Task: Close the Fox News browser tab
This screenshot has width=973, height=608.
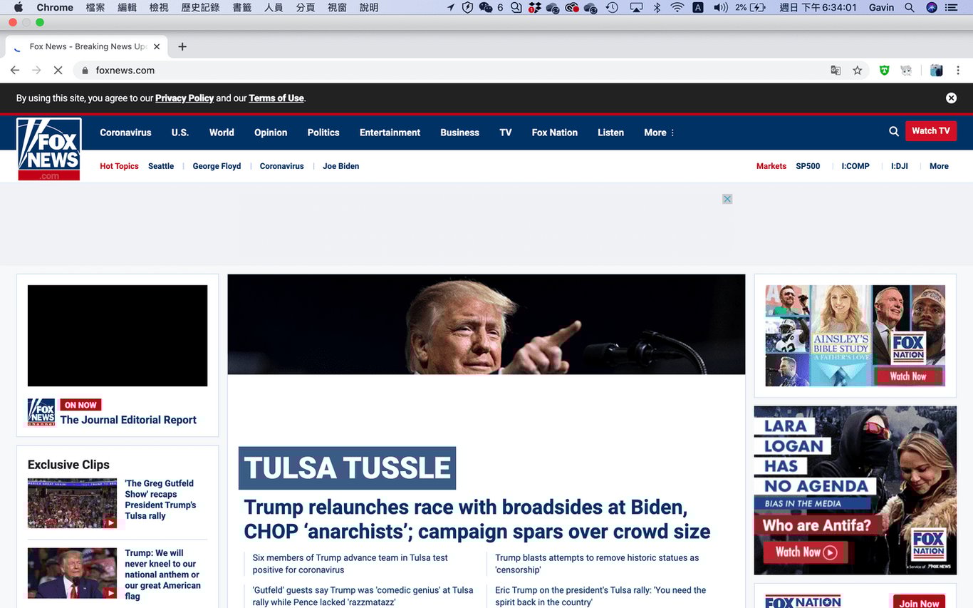Action: click(157, 46)
